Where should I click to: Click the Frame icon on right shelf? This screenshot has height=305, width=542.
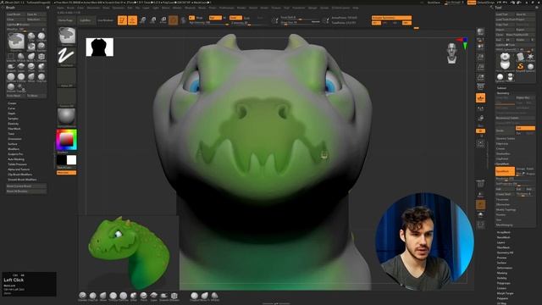[480, 143]
